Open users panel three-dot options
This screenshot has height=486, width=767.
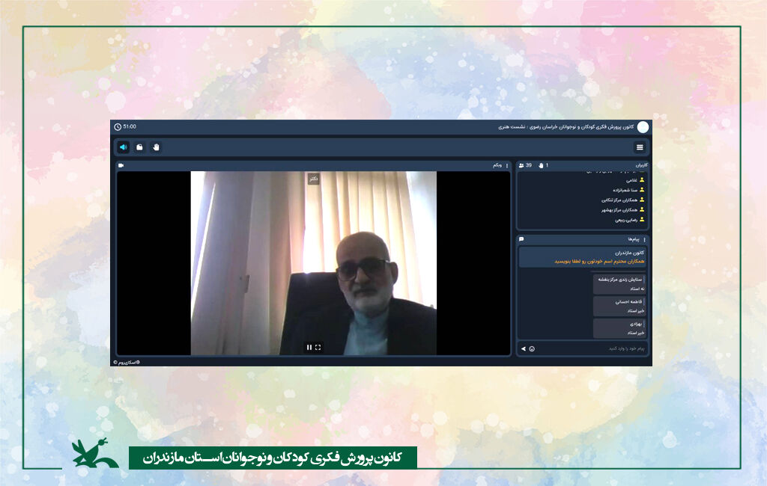coord(645,165)
